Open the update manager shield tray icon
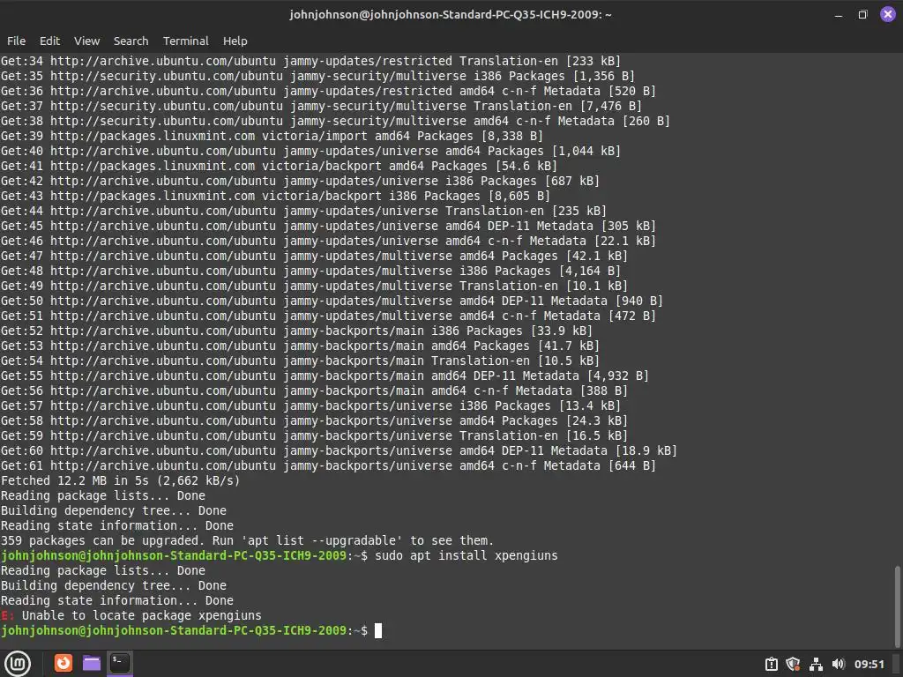 coord(793,664)
